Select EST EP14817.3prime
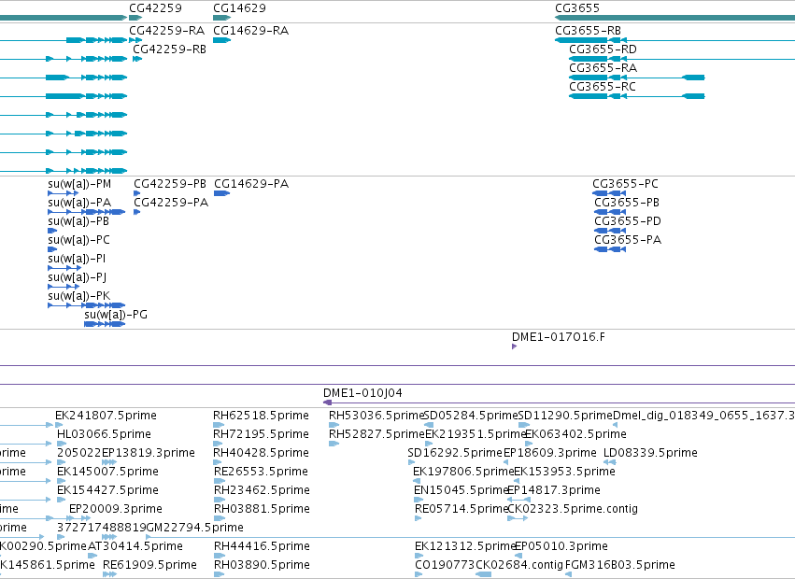795x579 pixels. click(554, 491)
